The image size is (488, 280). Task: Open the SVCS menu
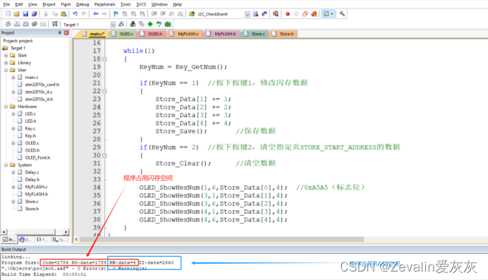pyautogui.click(x=141, y=4)
